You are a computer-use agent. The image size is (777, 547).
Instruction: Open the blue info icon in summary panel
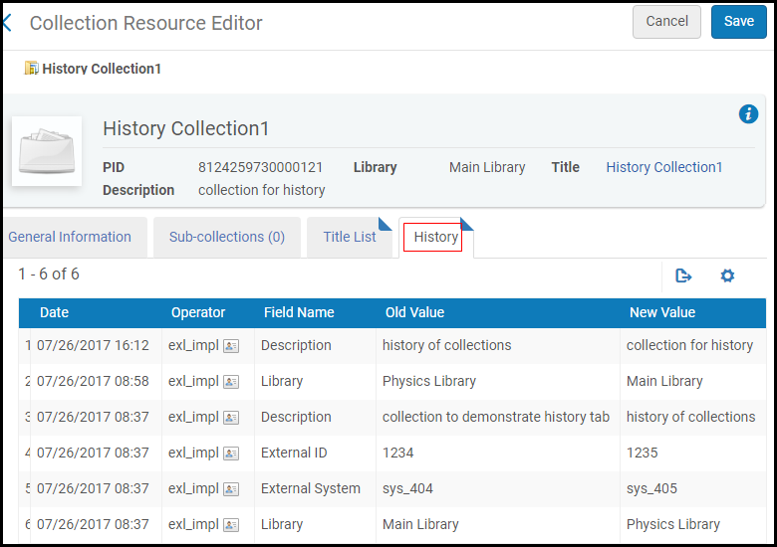(x=748, y=113)
